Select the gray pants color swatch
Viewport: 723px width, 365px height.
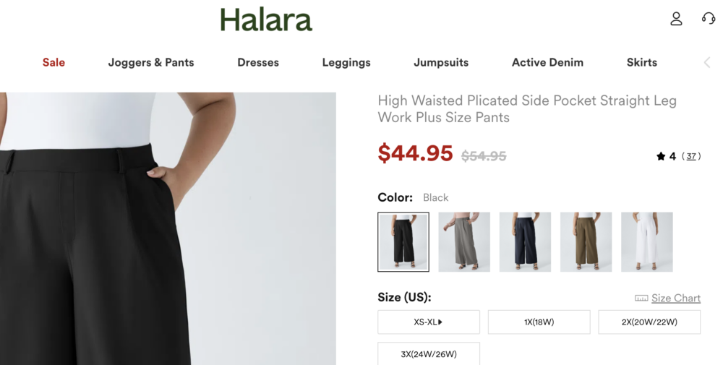pyautogui.click(x=464, y=242)
